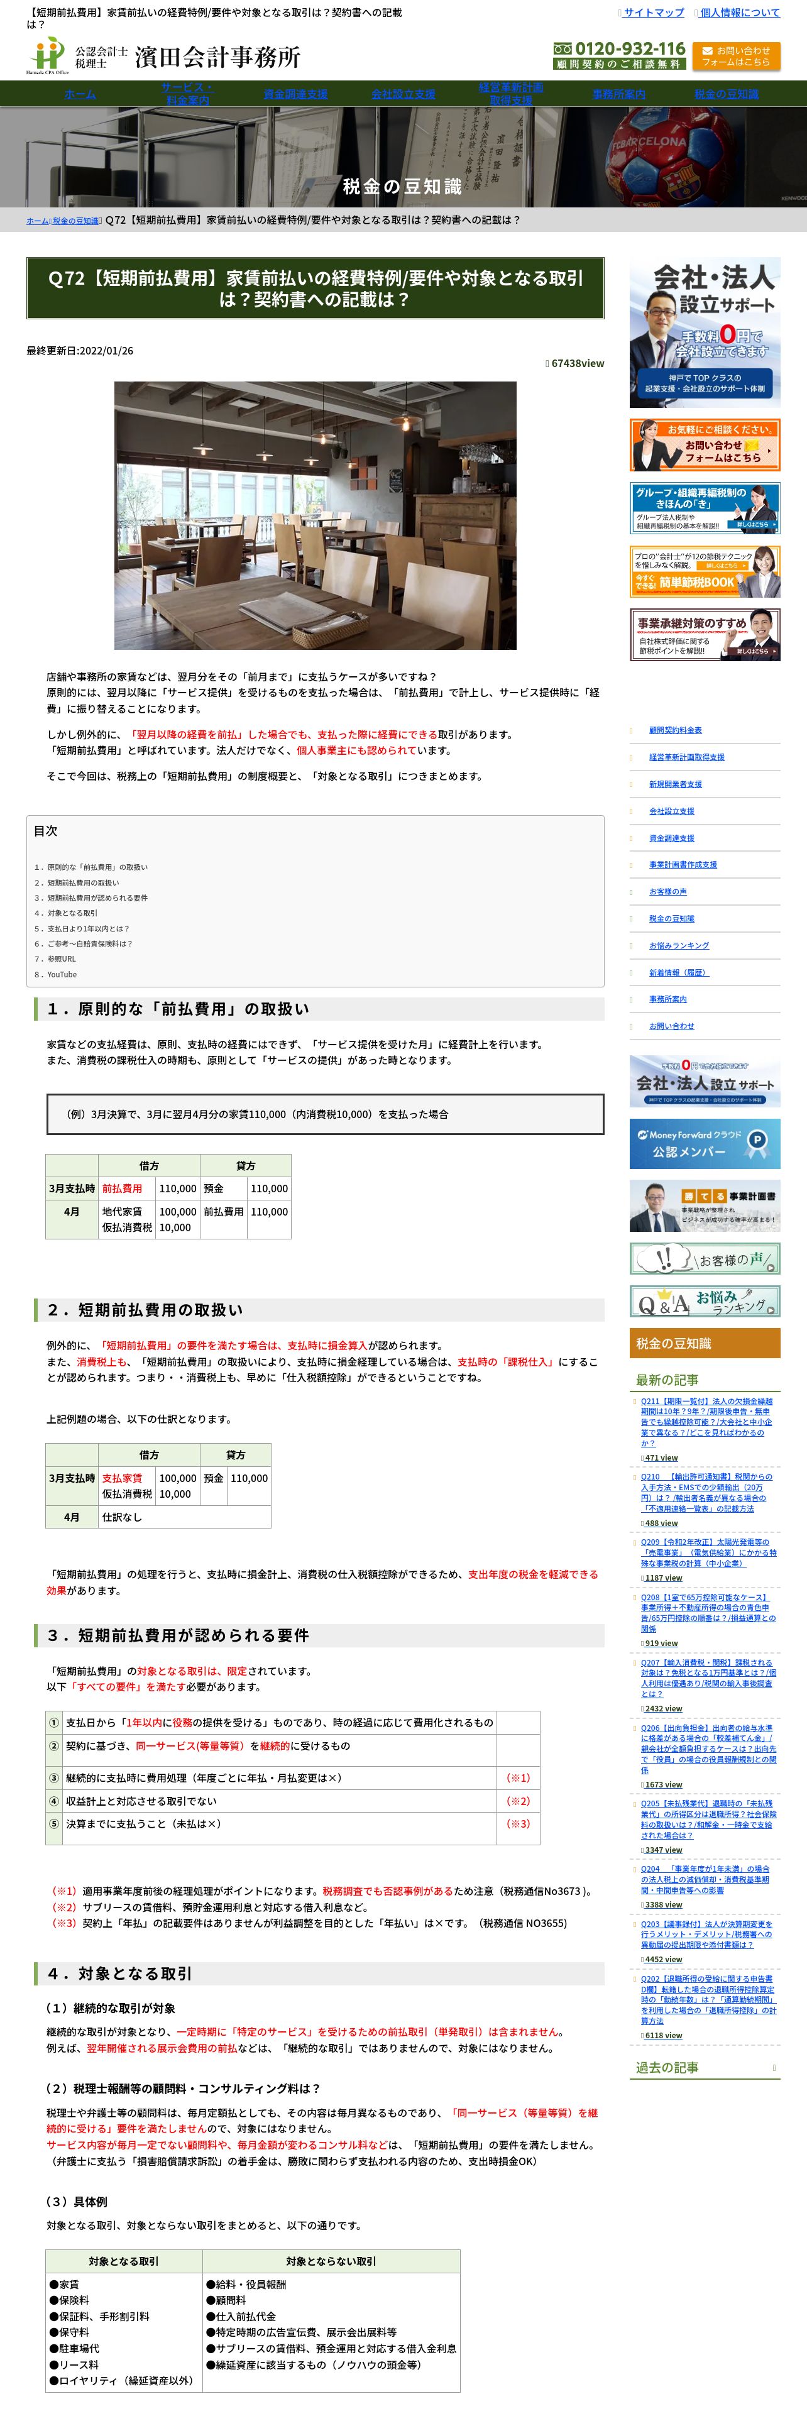
Task: Jump to contents item 2 短期前払費用の取扱い
Action: 77,882
